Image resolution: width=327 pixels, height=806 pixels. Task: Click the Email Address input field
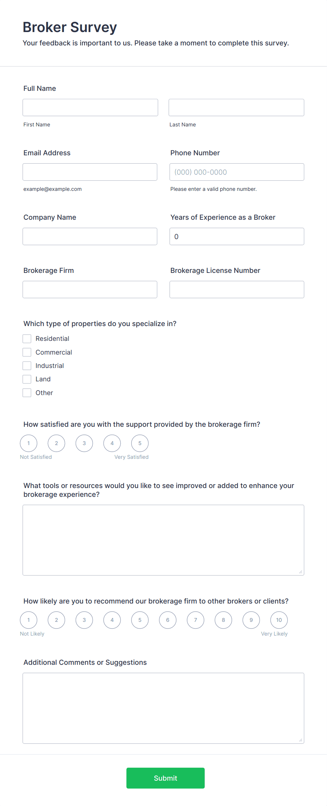pyautogui.click(x=90, y=172)
